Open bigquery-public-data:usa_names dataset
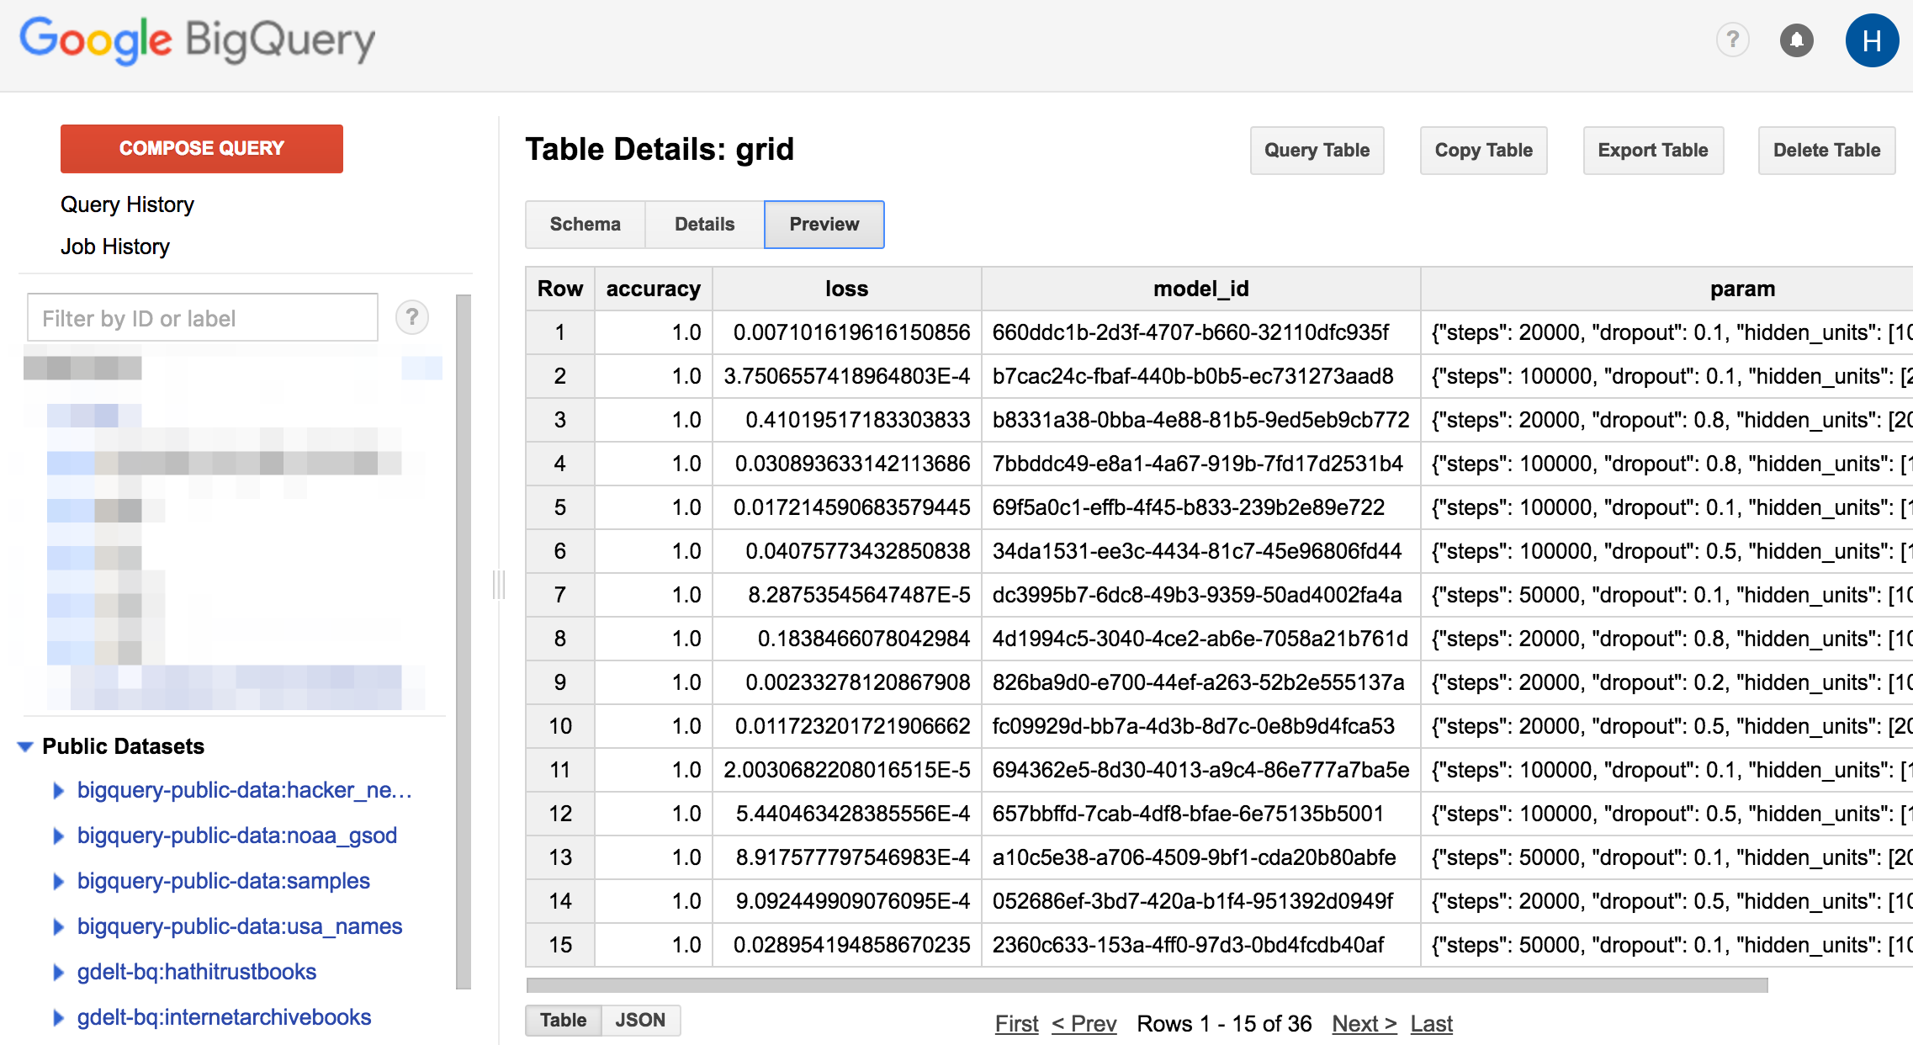 coord(240,926)
